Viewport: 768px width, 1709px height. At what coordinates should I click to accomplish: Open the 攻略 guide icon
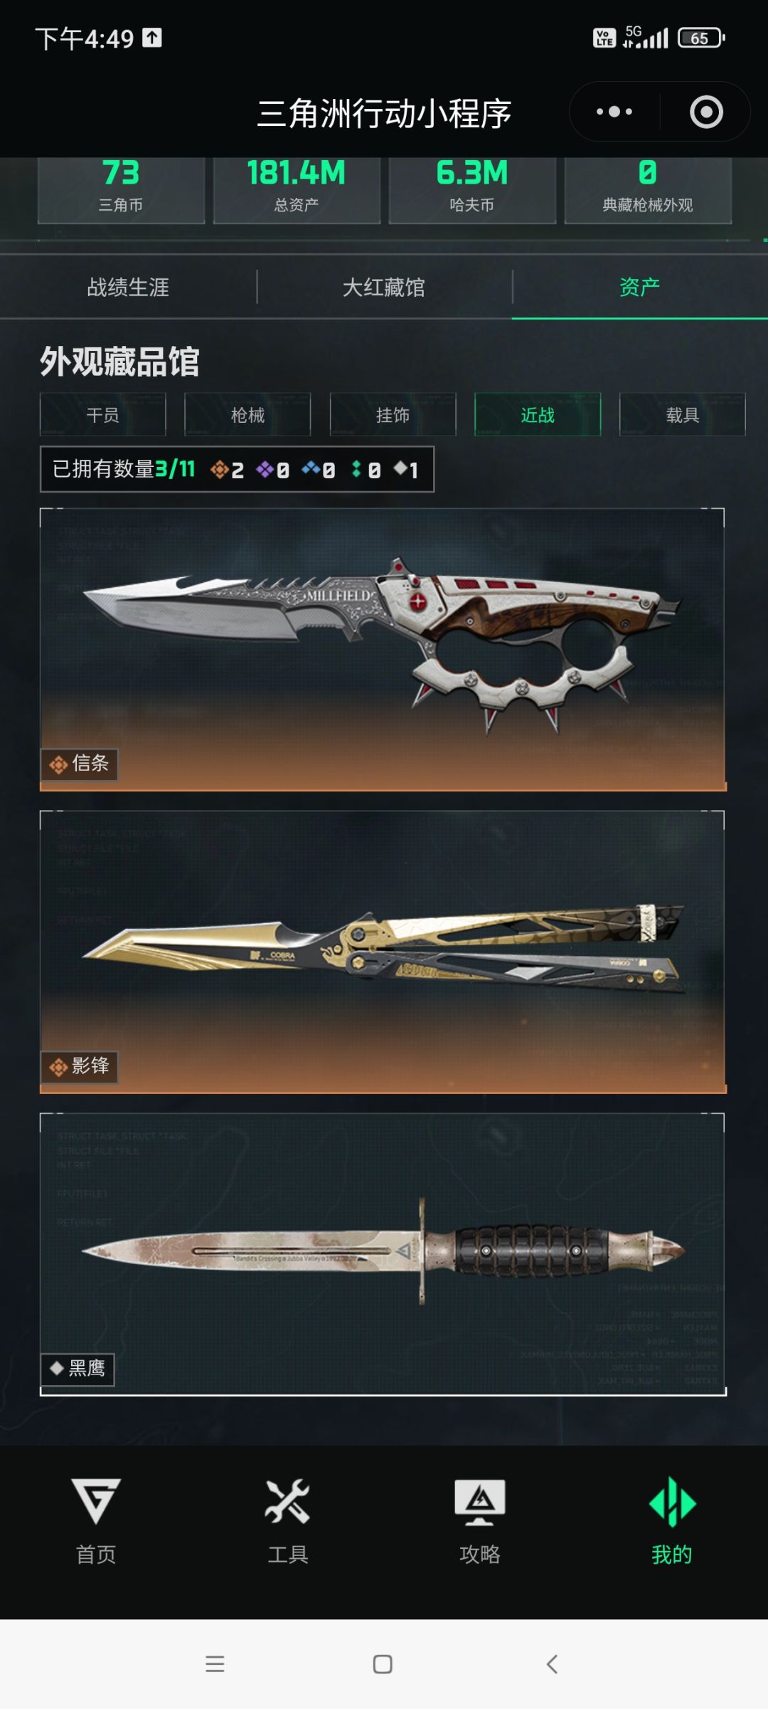click(480, 1502)
